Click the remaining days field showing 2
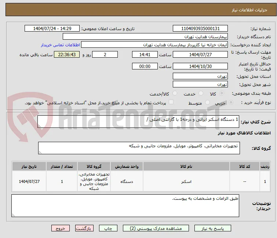 pos(105,54)
